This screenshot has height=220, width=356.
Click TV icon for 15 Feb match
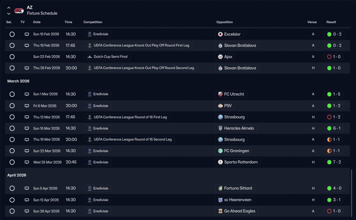[27, 34]
